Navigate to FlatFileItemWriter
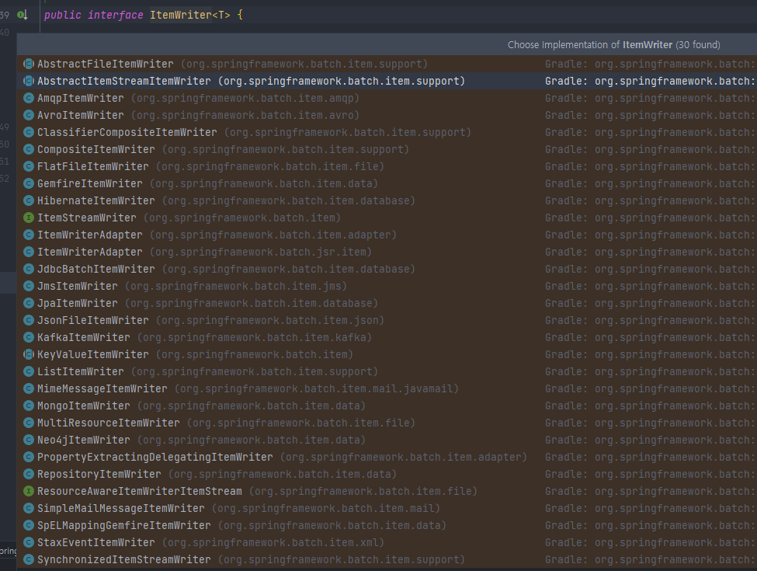 387,167
